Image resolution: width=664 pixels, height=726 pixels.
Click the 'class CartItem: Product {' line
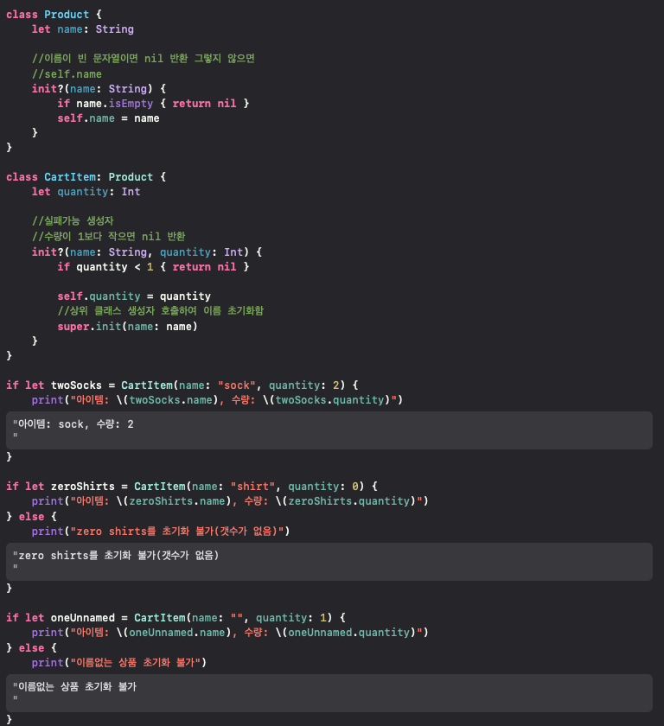click(86, 177)
